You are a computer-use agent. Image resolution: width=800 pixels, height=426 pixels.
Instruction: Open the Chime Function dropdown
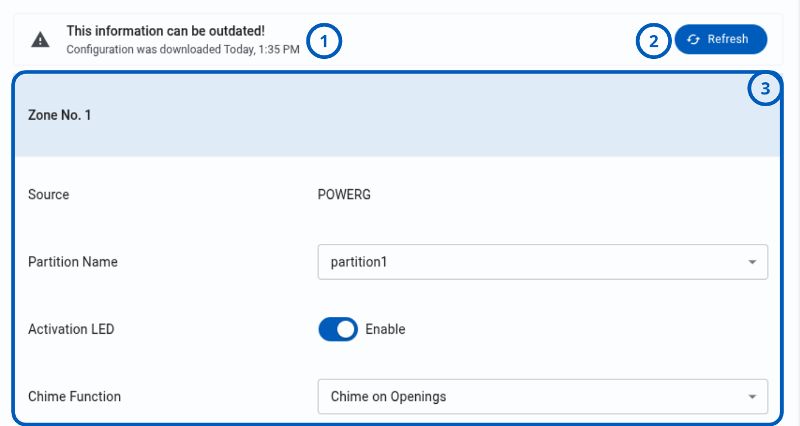click(543, 397)
